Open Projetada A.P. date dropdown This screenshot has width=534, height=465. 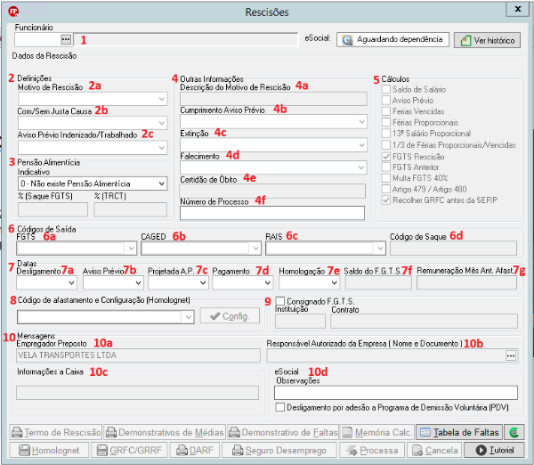pos(203,282)
